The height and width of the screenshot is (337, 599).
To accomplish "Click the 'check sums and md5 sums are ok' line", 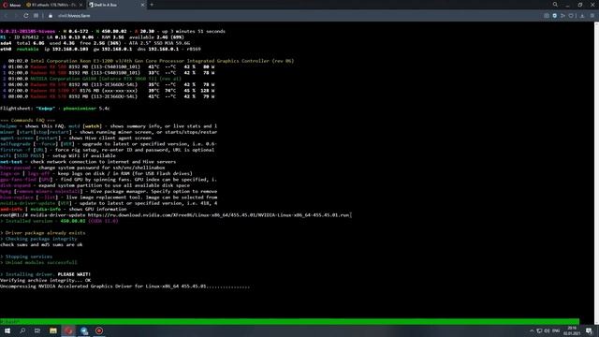I will point(41,244).
